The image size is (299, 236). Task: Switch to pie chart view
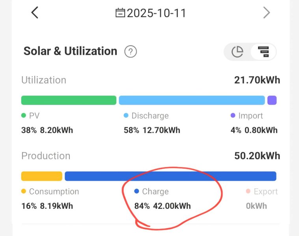237,52
